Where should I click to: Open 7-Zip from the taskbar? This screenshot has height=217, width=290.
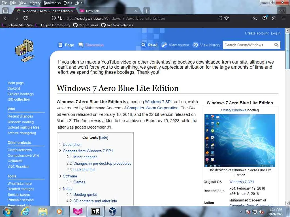pyautogui.click(x=95, y=211)
